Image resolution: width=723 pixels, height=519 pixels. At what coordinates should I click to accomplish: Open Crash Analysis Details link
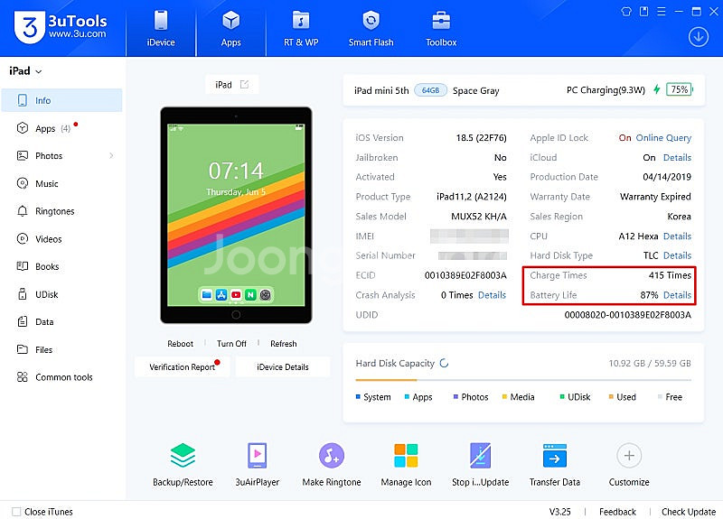(x=492, y=295)
